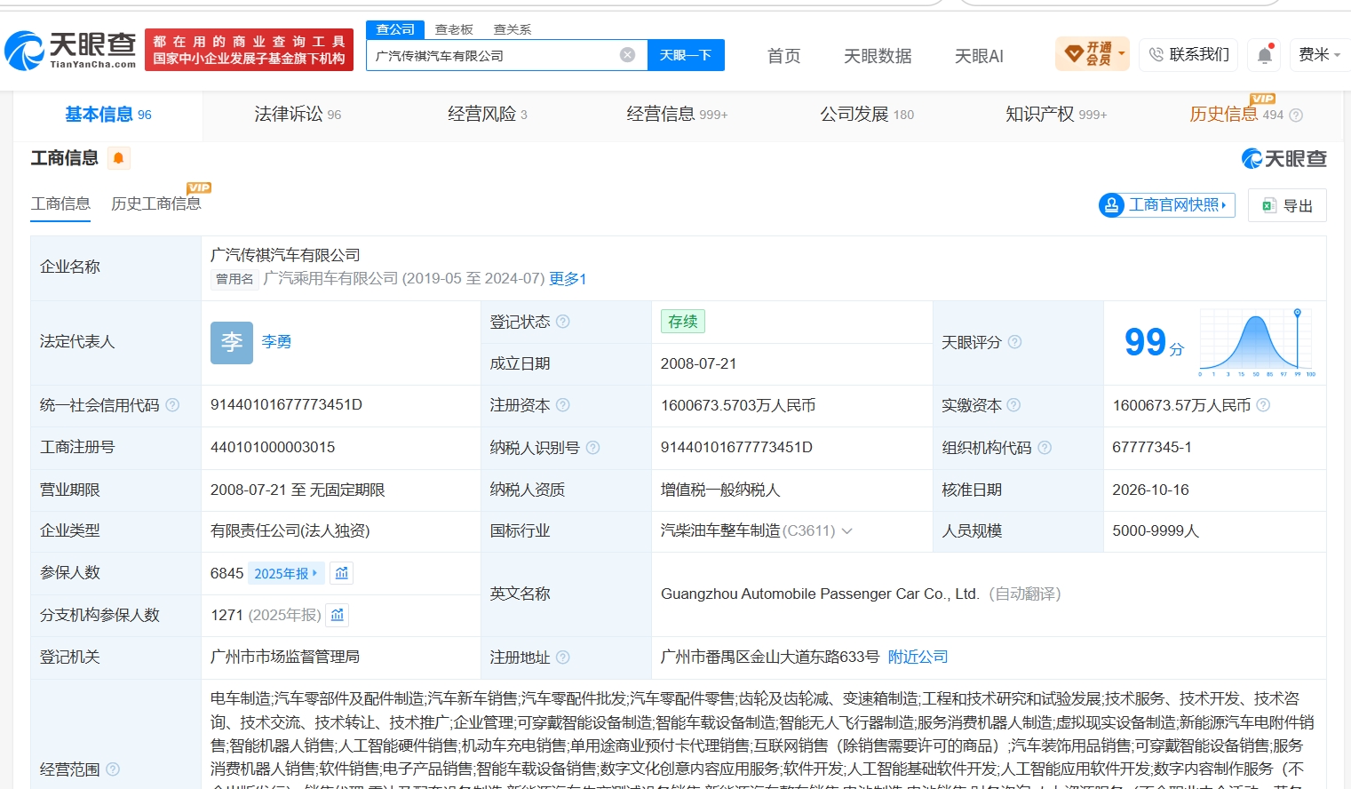This screenshot has width=1351, height=789.
Task: Open the 知识产权 tab
Action: point(1055,114)
